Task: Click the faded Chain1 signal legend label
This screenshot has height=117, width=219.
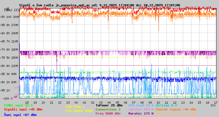Action: point(176,113)
